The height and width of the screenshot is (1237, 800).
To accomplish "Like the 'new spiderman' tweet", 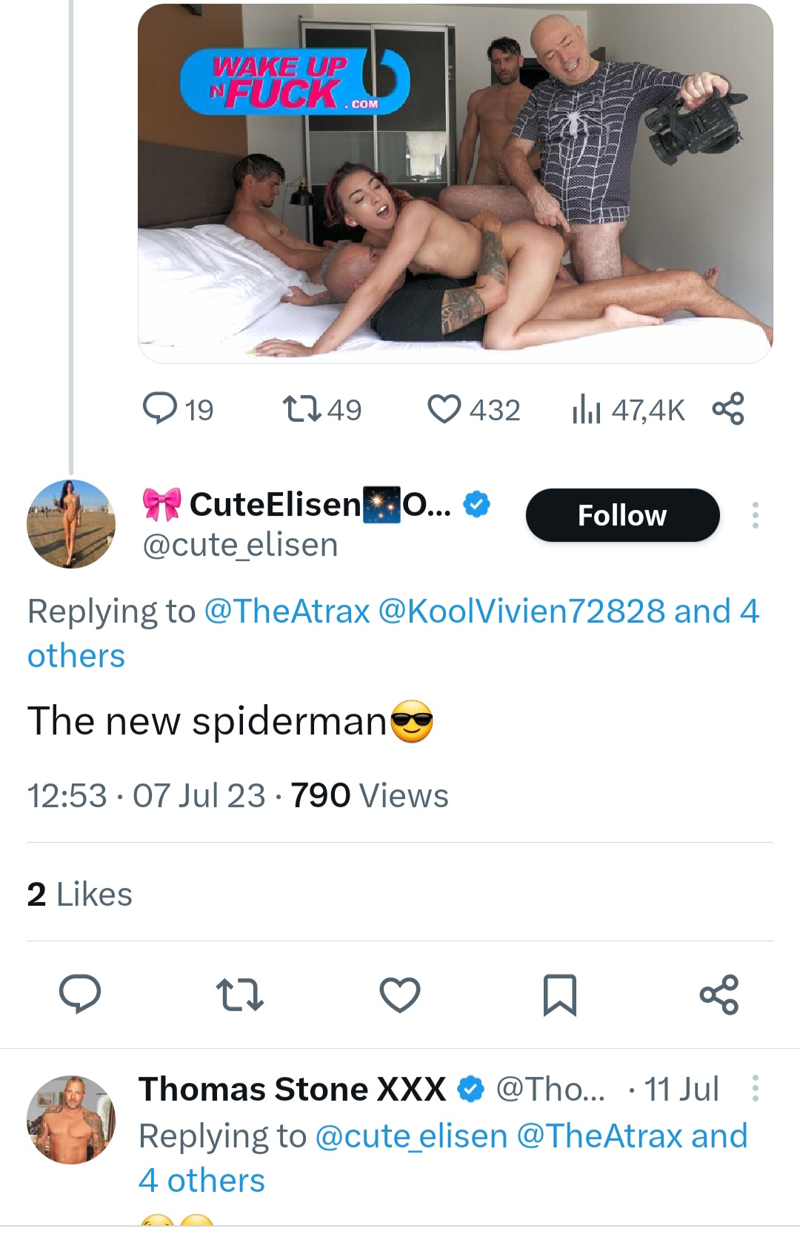I will tap(400, 994).
